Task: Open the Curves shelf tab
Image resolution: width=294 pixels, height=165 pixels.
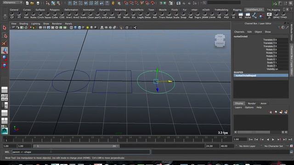Action: click(x=27, y=10)
